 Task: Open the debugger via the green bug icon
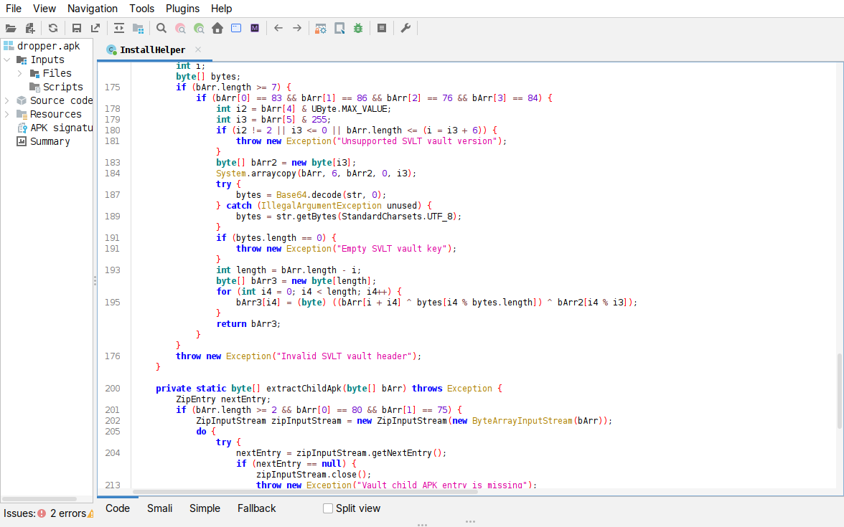358,29
